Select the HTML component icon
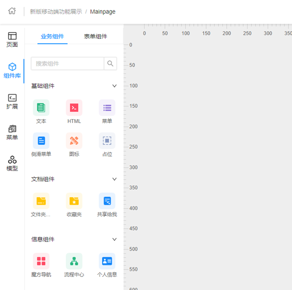The image size is (292, 290). (x=74, y=108)
